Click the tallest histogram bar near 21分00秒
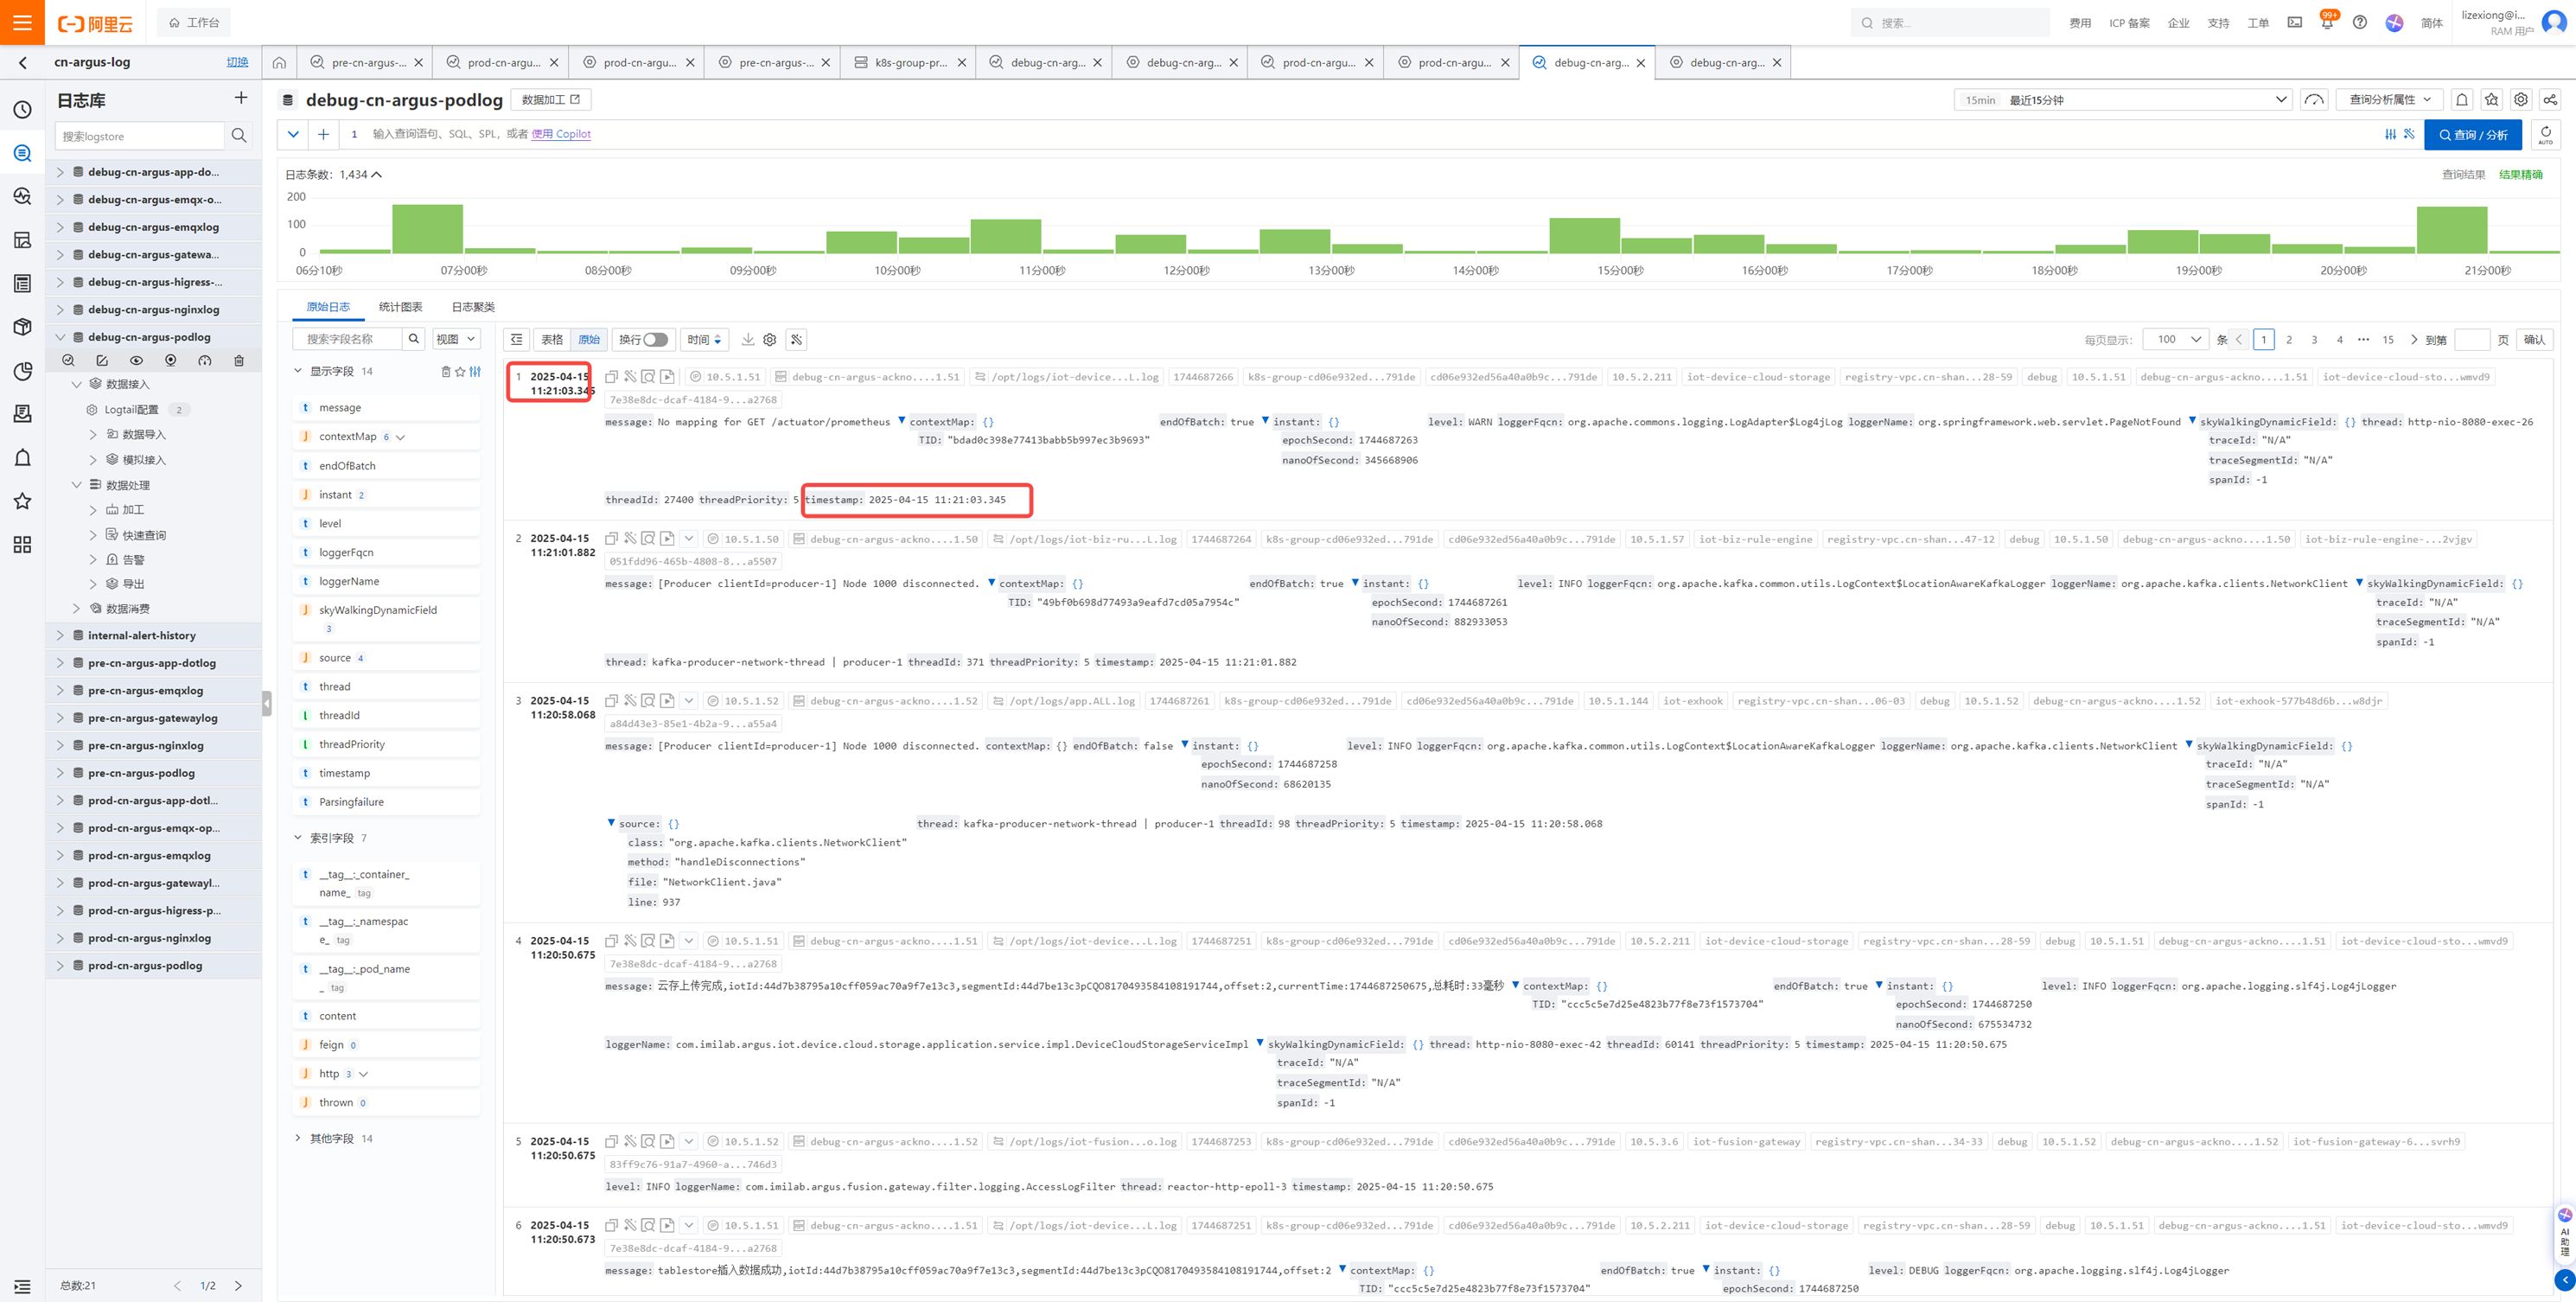Screen dimensions: 2576x1302 click(x=2451, y=229)
